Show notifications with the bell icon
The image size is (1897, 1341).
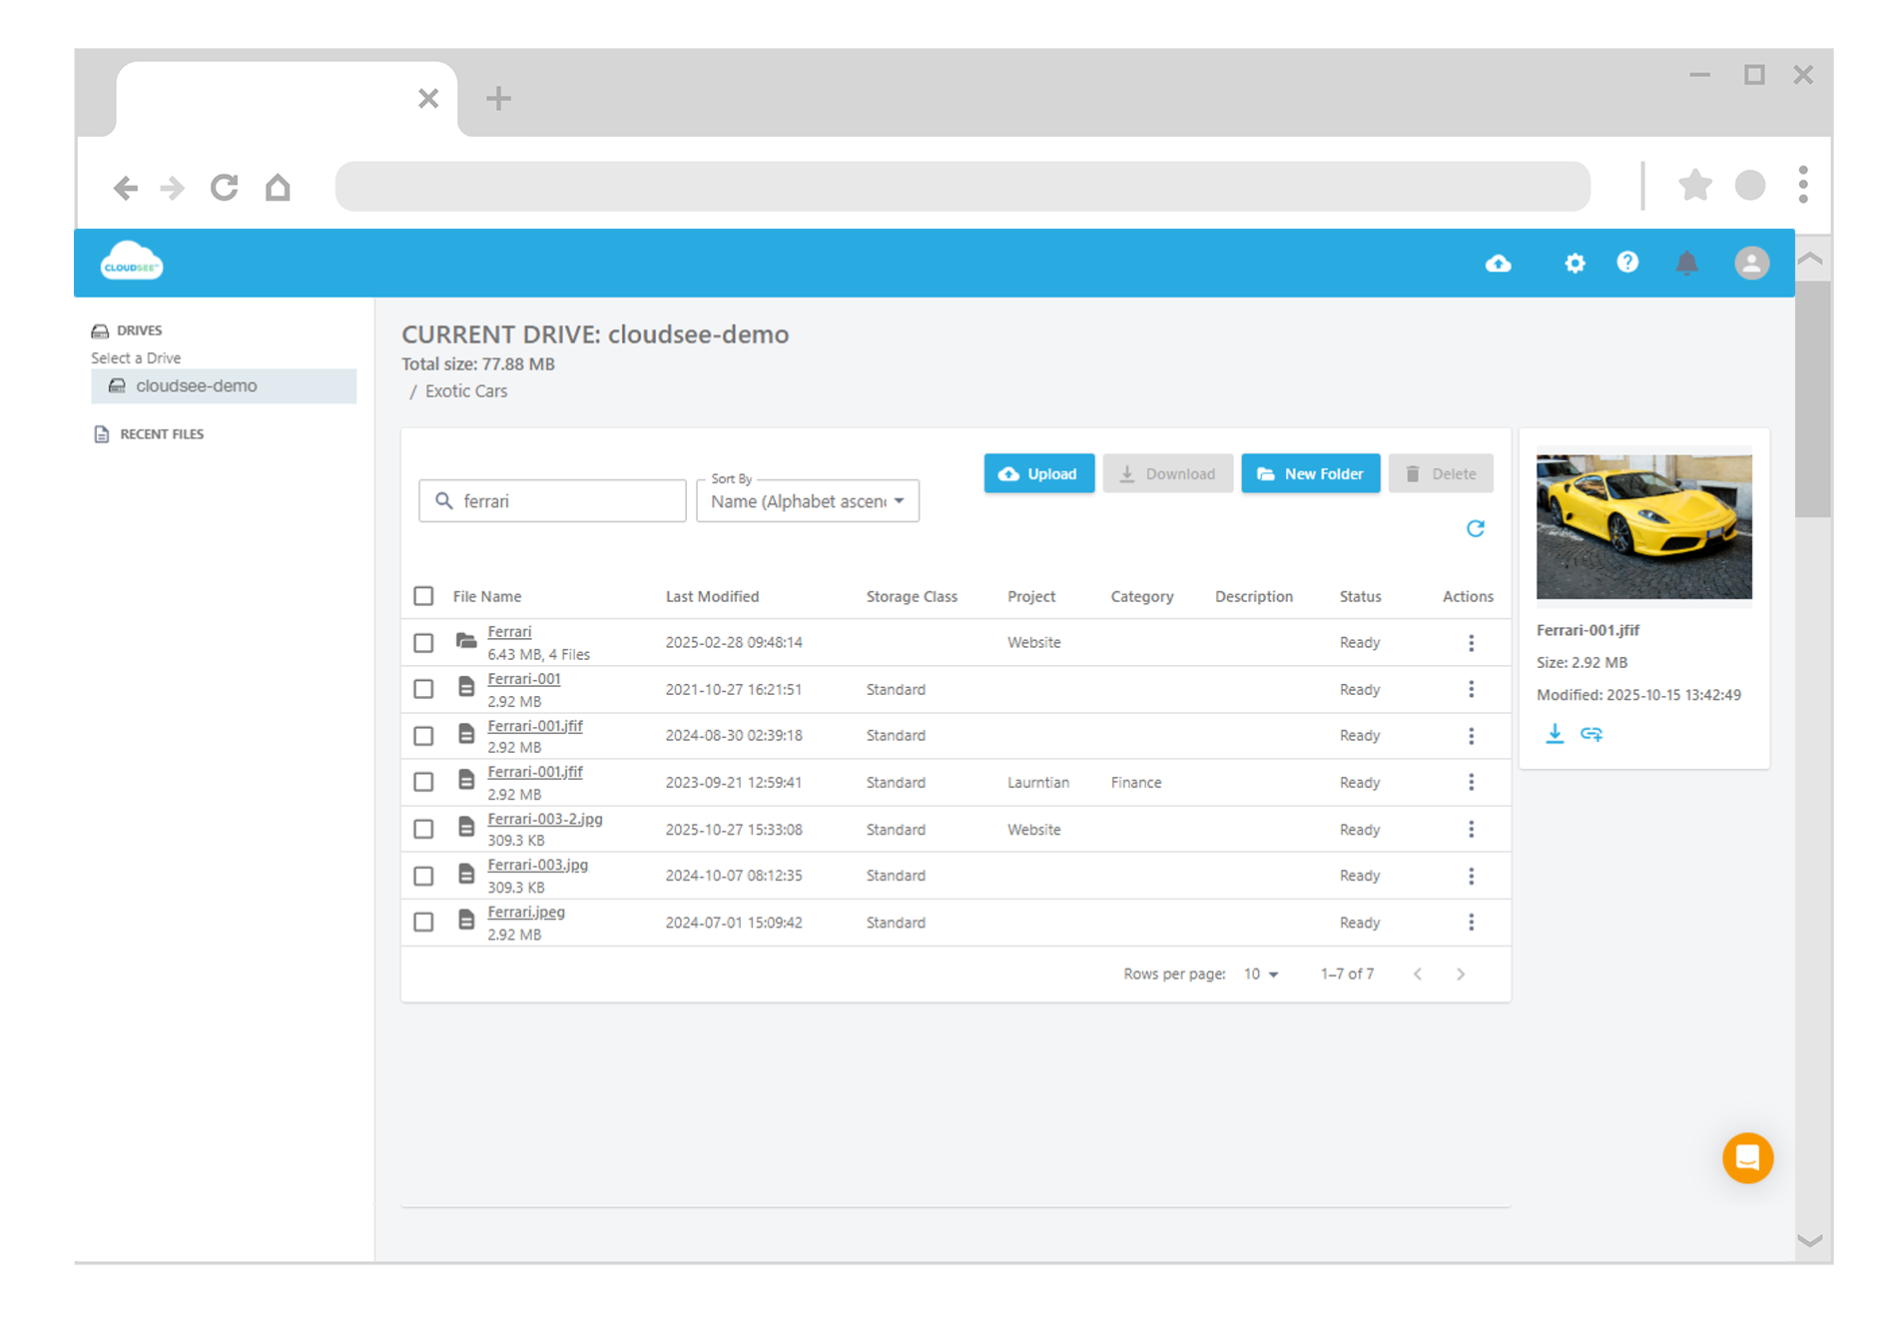click(1686, 264)
